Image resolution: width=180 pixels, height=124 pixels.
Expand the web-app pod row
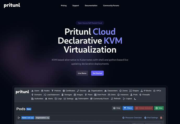(19, 118)
